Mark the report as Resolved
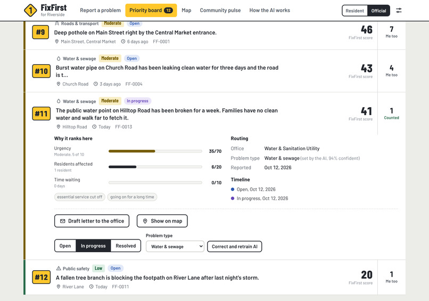Image resolution: width=429 pixels, height=301 pixels. click(126, 246)
